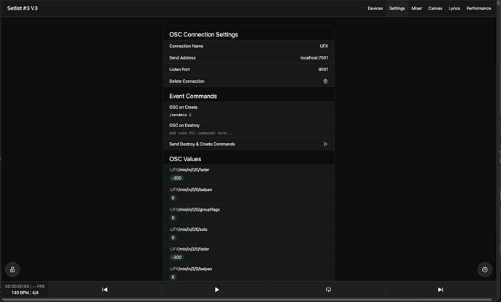This screenshot has width=501, height=302.
Task: Skip to next track
Action: coord(440,290)
